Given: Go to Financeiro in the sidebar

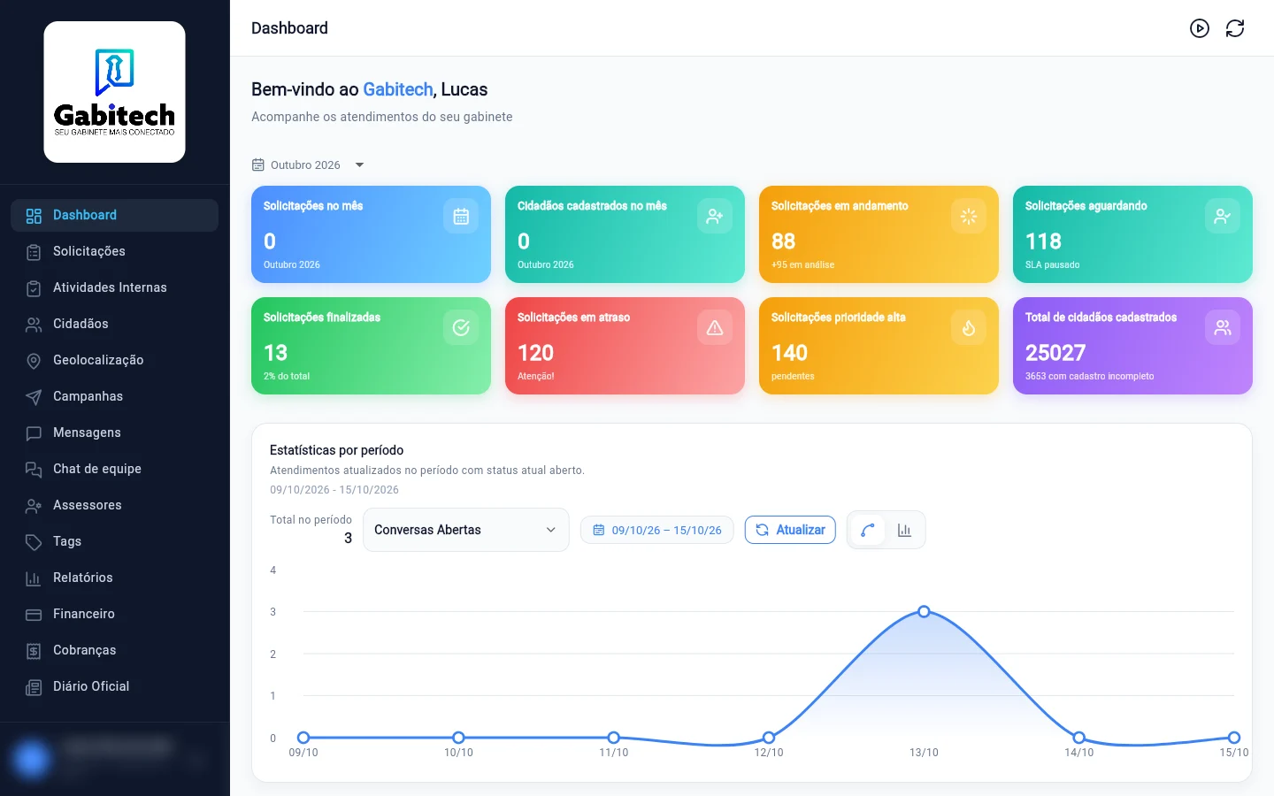Looking at the screenshot, I should [x=115, y=614].
